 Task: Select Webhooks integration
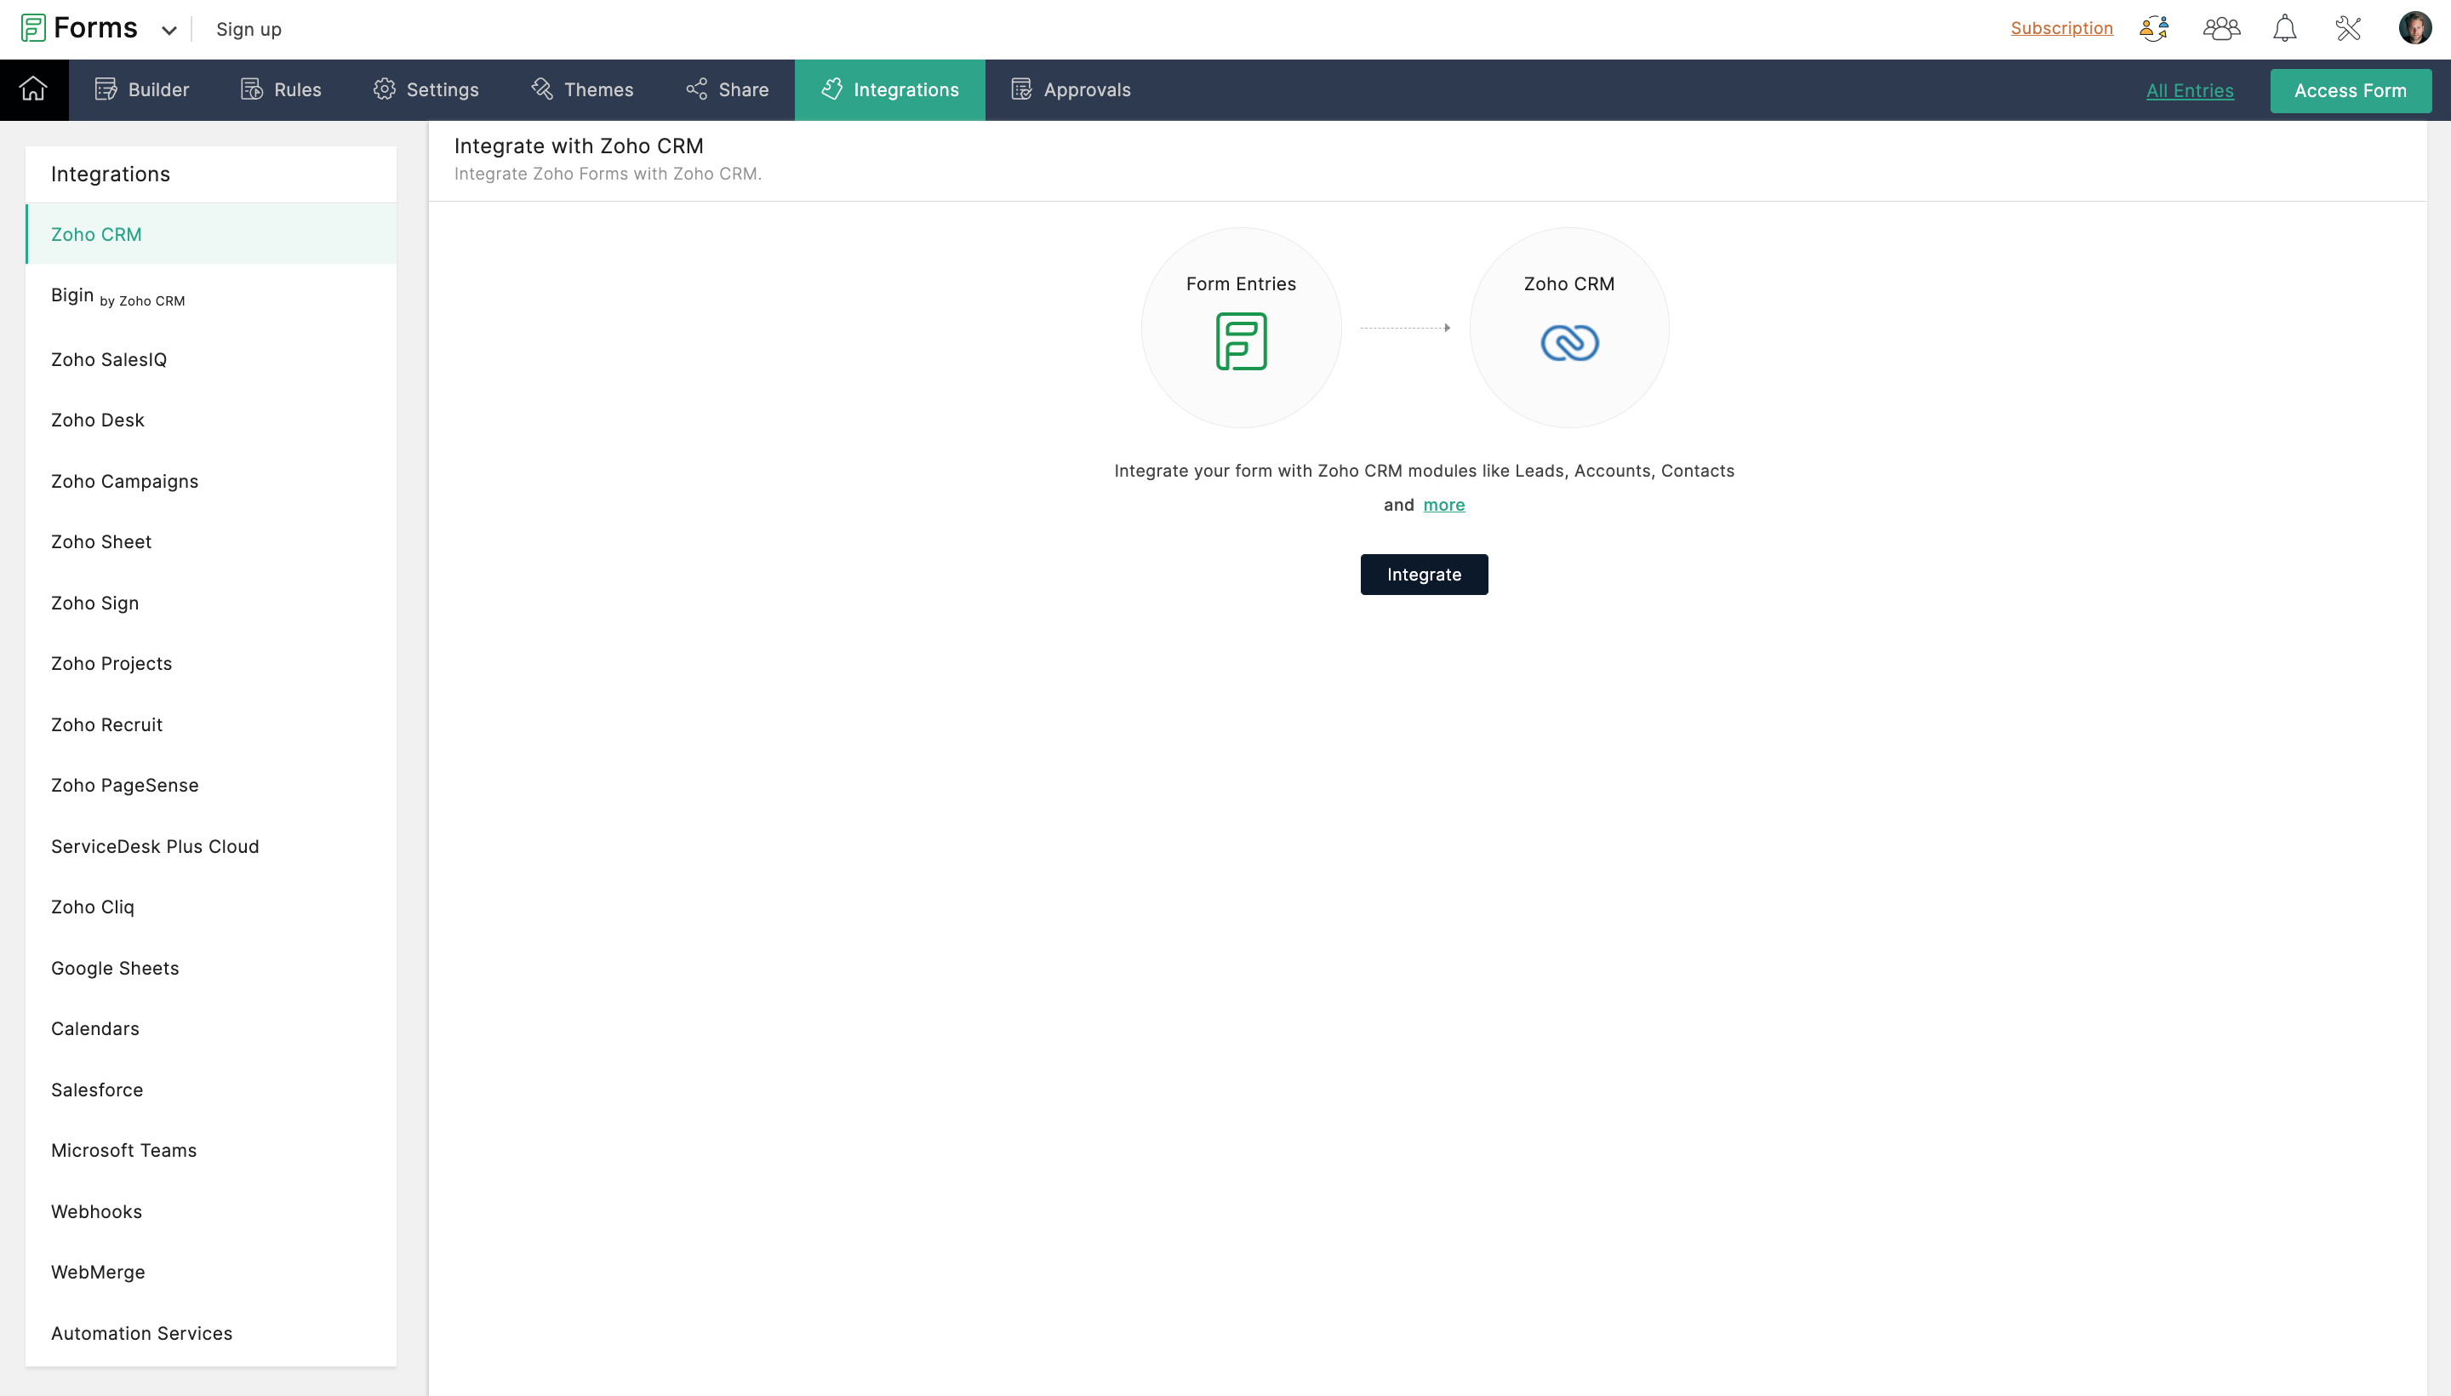[x=211, y=1212]
